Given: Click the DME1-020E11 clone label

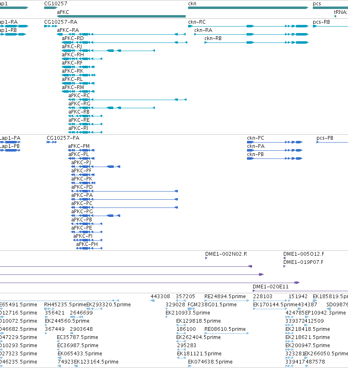Looking at the screenshot, I should coord(271,287).
